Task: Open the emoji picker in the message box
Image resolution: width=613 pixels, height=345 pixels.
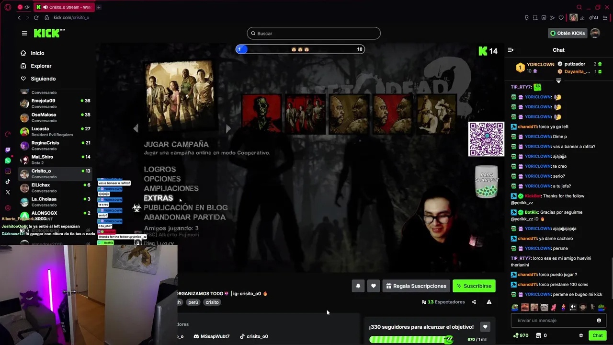Action: [599, 321]
